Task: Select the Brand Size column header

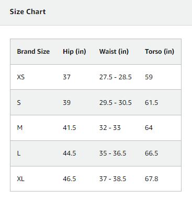Action: click(33, 52)
